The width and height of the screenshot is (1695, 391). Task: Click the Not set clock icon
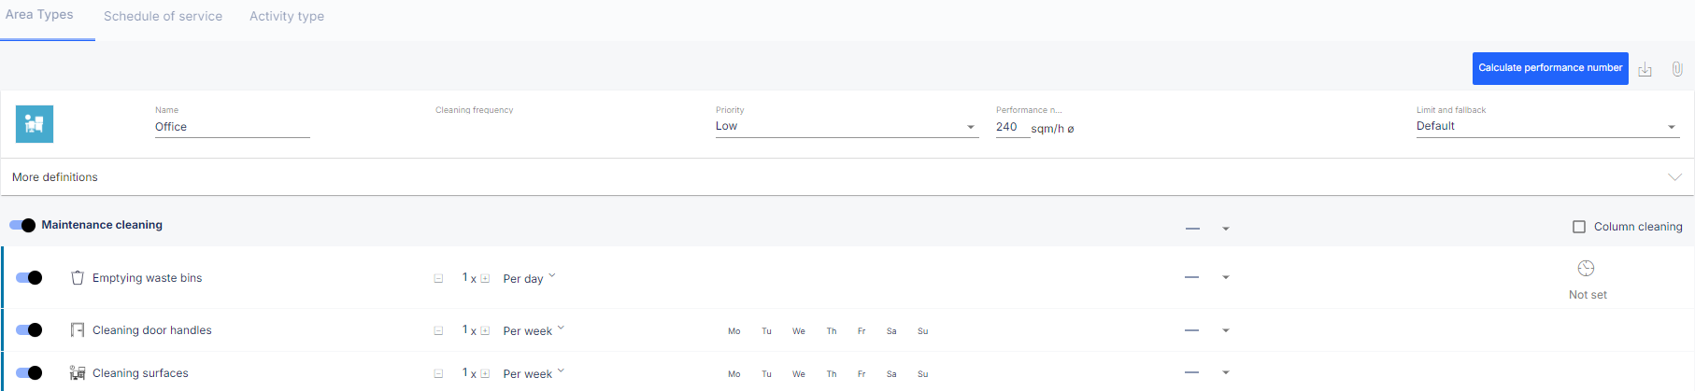coord(1586,269)
